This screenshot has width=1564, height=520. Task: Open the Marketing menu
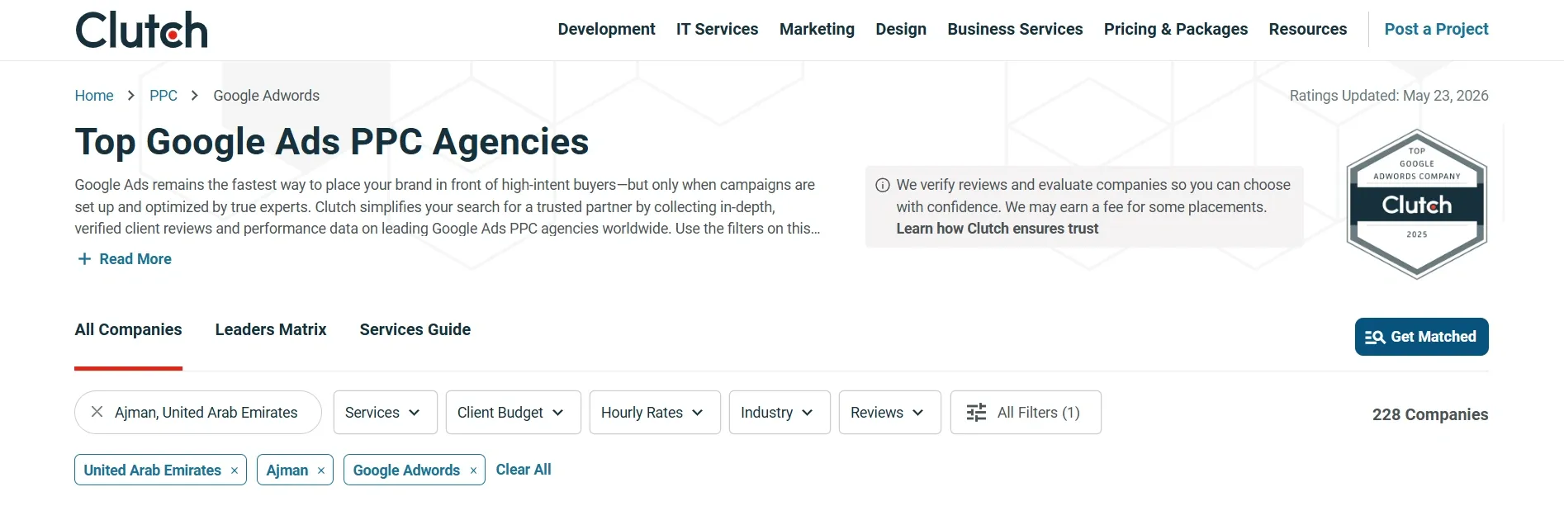click(817, 29)
